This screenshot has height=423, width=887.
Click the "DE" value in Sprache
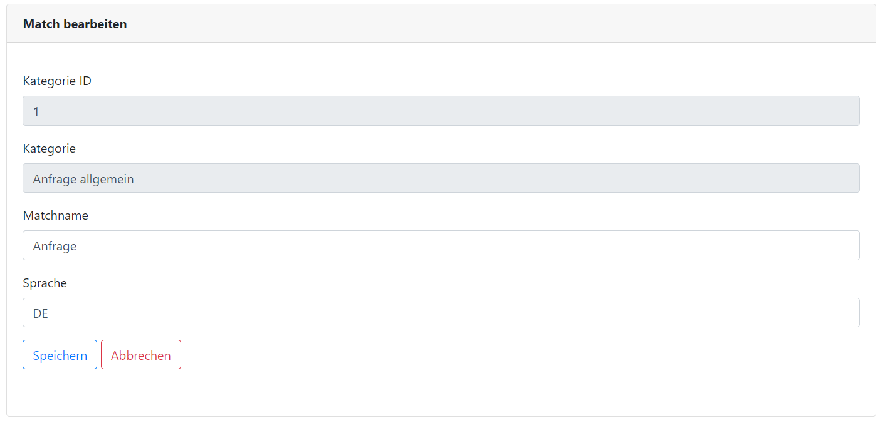pyautogui.click(x=41, y=313)
